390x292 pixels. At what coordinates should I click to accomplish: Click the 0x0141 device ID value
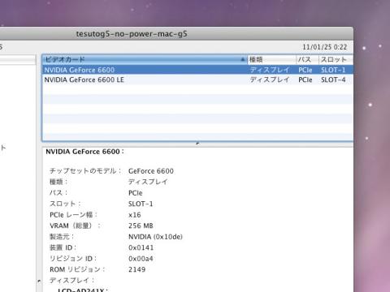141,247
